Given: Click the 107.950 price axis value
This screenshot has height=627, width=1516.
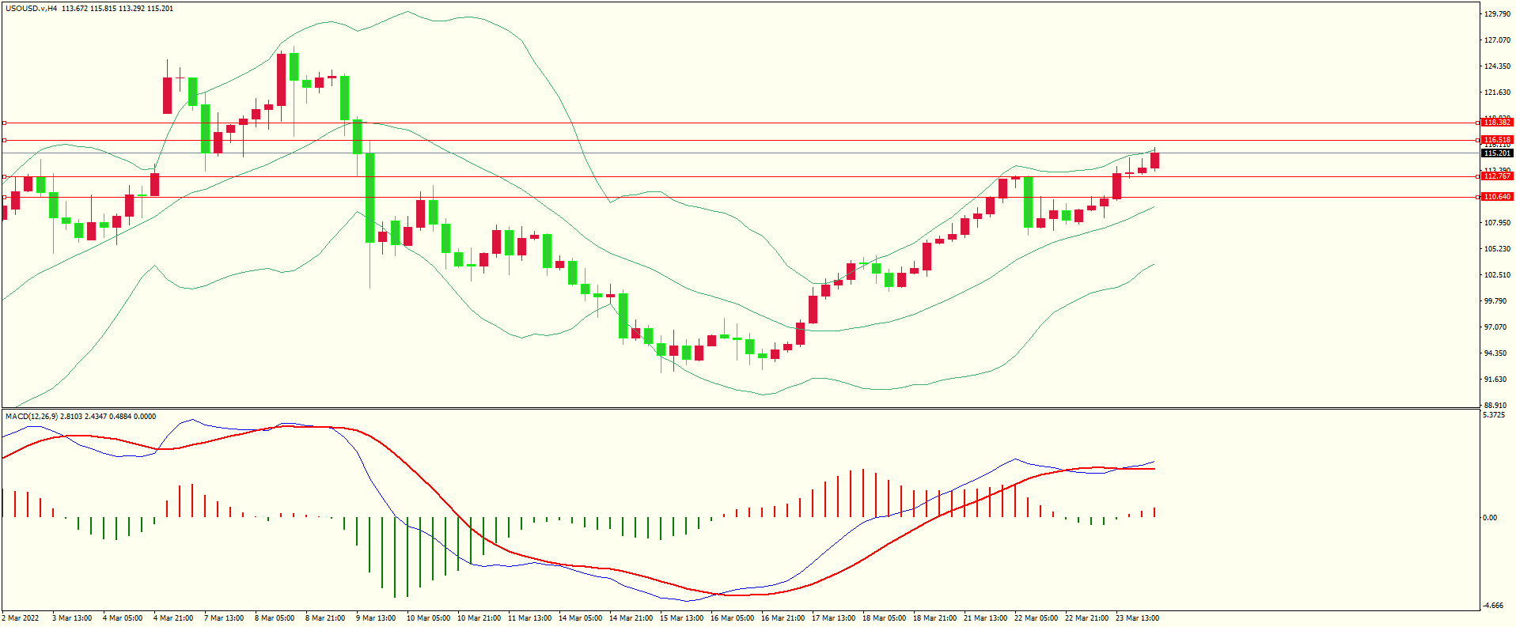Looking at the screenshot, I should coord(1498,223).
